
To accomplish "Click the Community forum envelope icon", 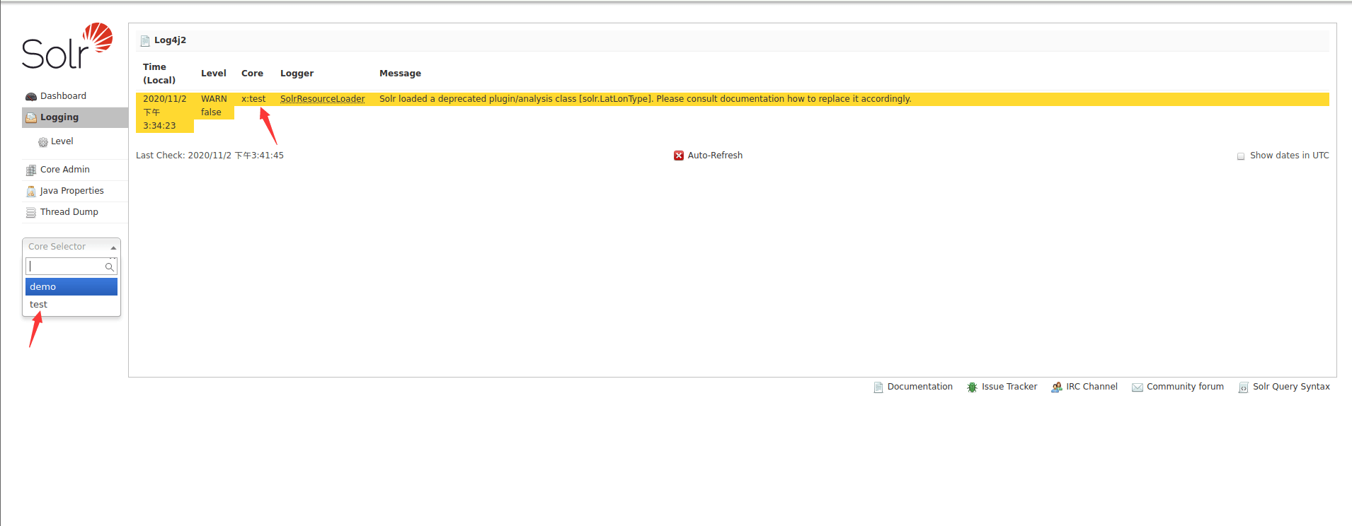I will tap(1137, 387).
